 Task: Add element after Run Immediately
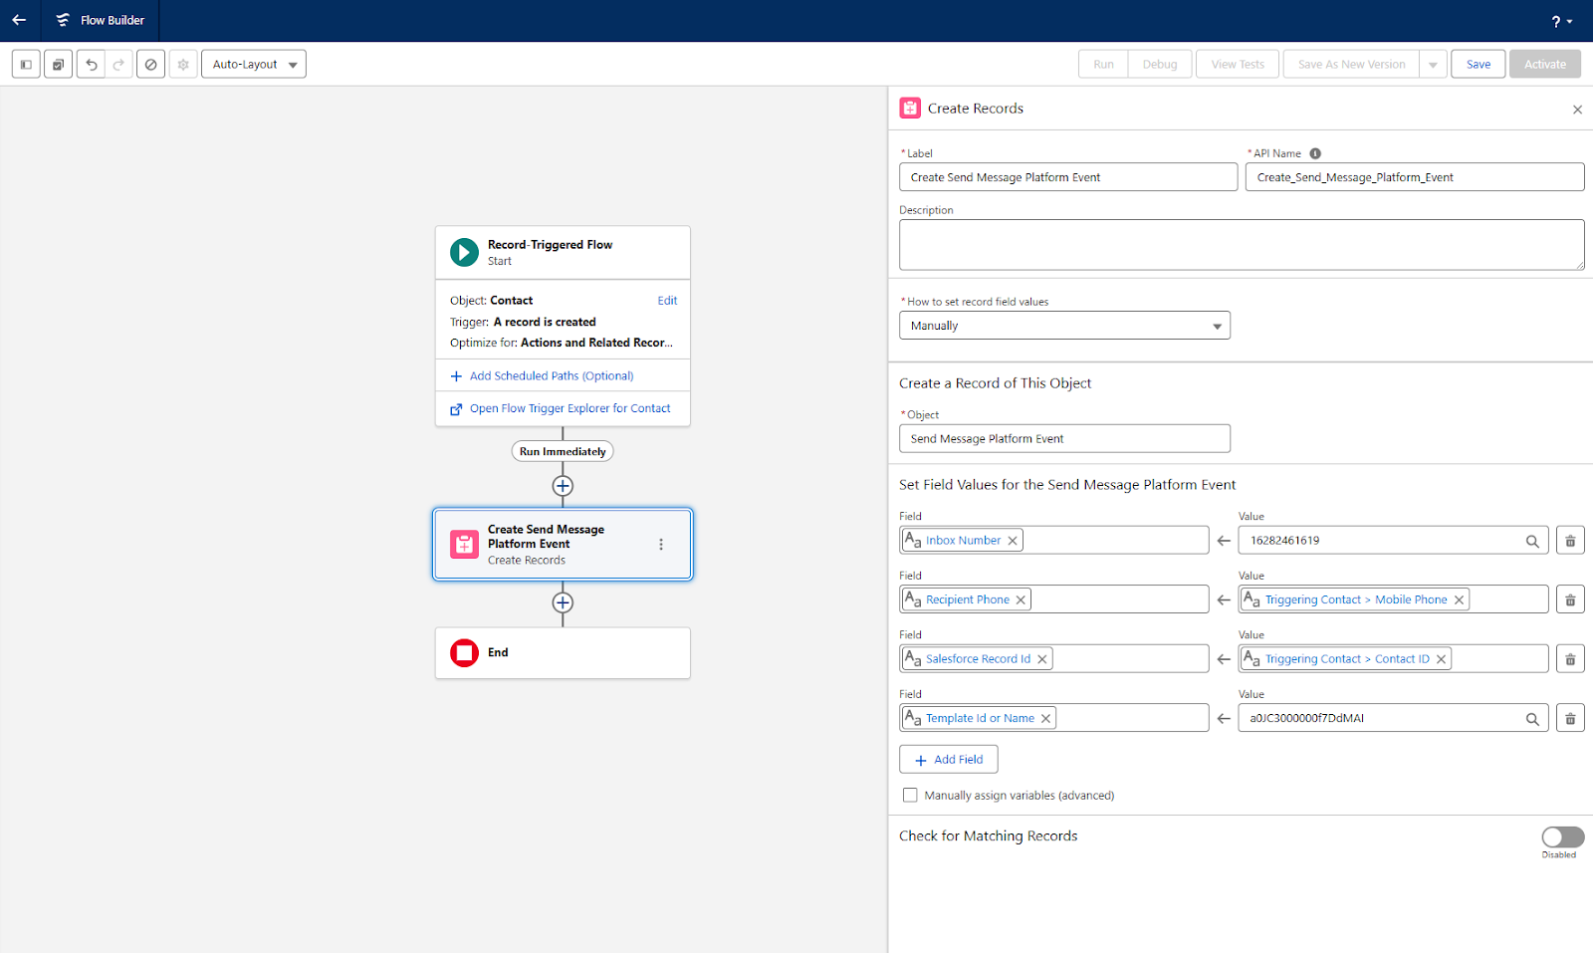[x=563, y=486]
